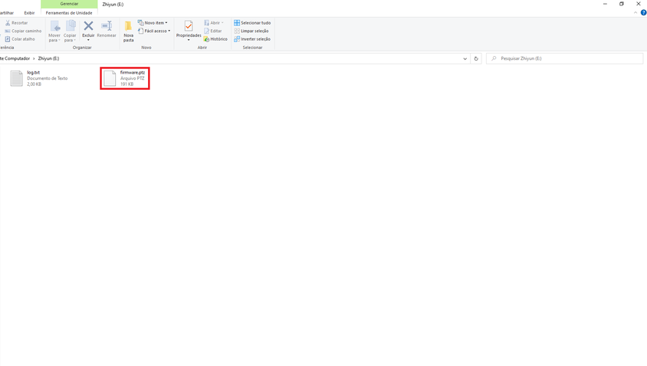
Task: Click the Recortar (cut) command
Action: 17,23
